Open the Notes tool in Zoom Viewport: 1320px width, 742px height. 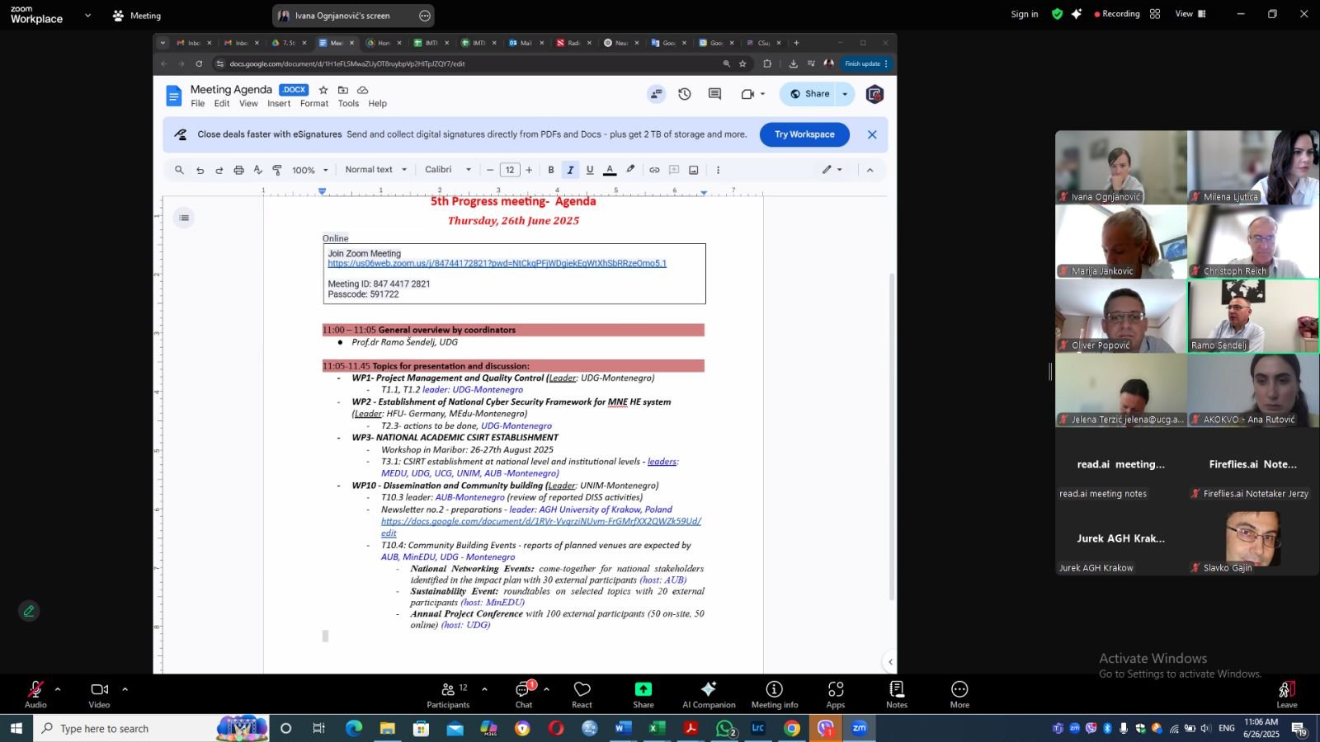(x=897, y=694)
